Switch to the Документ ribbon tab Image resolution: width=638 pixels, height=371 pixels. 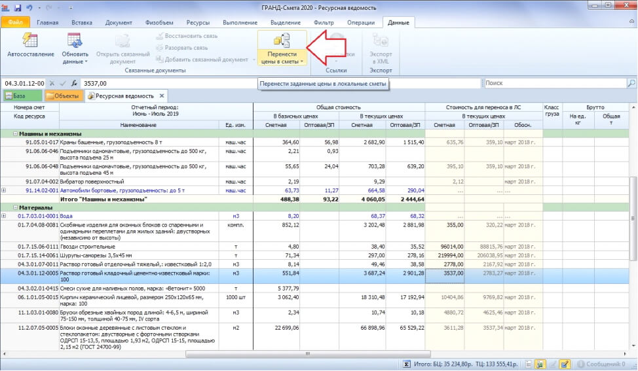119,23
